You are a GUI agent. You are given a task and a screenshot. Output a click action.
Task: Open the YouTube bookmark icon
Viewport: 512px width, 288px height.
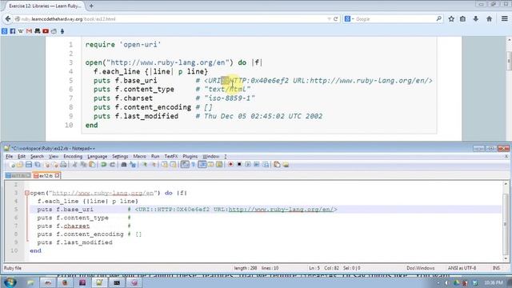pyautogui.click(x=46, y=31)
